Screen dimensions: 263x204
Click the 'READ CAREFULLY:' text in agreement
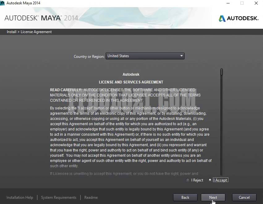pyautogui.click(x=66, y=90)
